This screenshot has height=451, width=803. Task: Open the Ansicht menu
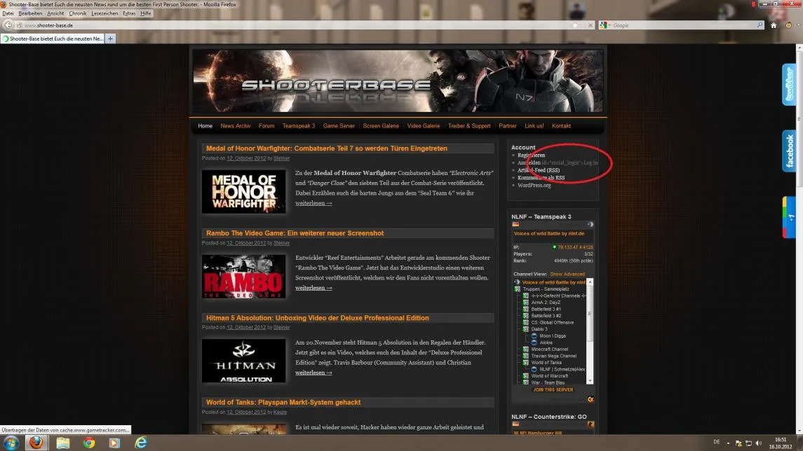pyautogui.click(x=55, y=13)
